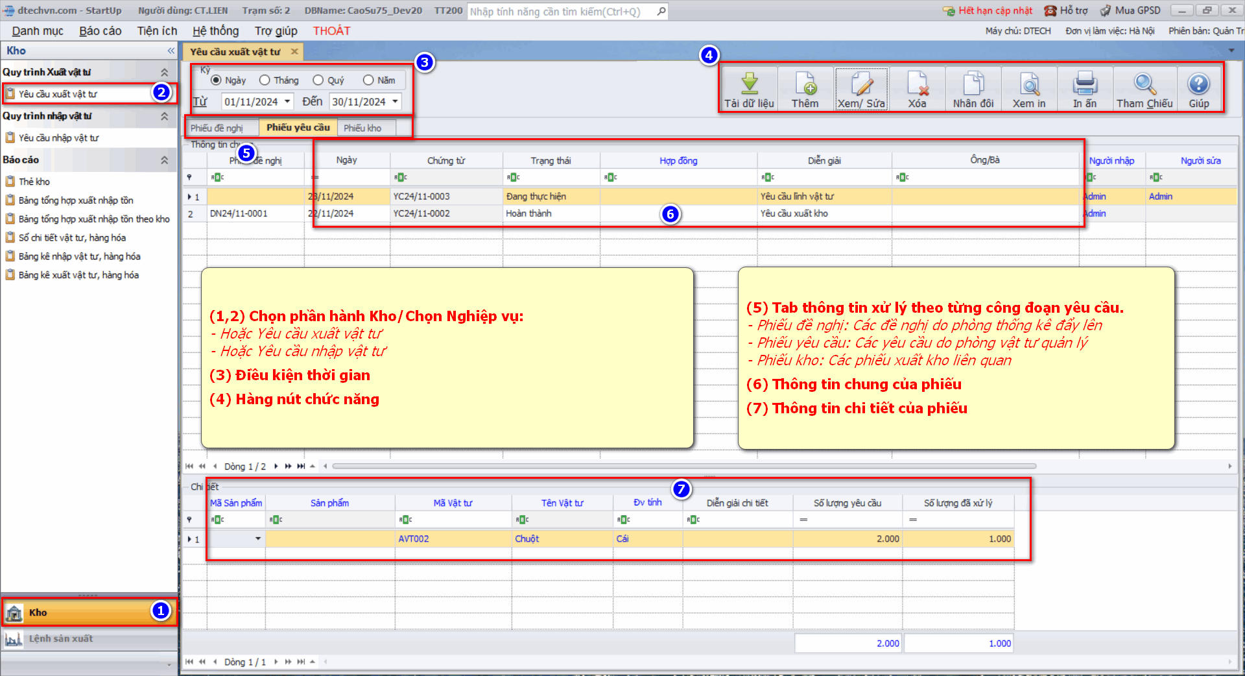Collapse the Báo cáo sidebar group
Screen dimensions: 1245x676
(x=164, y=160)
